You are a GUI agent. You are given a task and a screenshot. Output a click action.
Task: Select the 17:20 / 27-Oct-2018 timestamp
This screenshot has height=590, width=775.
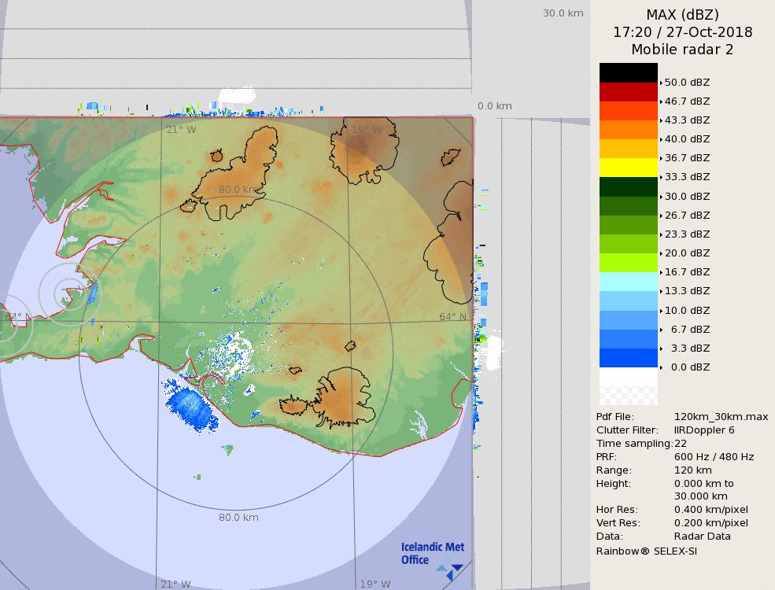tap(682, 32)
